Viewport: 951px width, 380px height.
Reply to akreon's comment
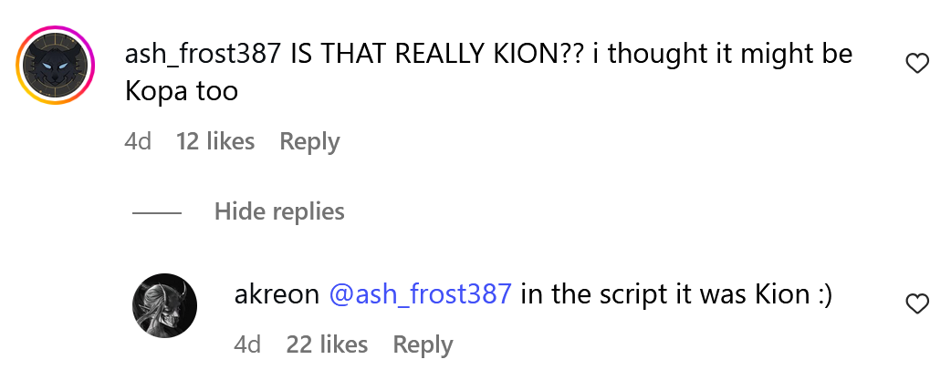pos(423,344)
